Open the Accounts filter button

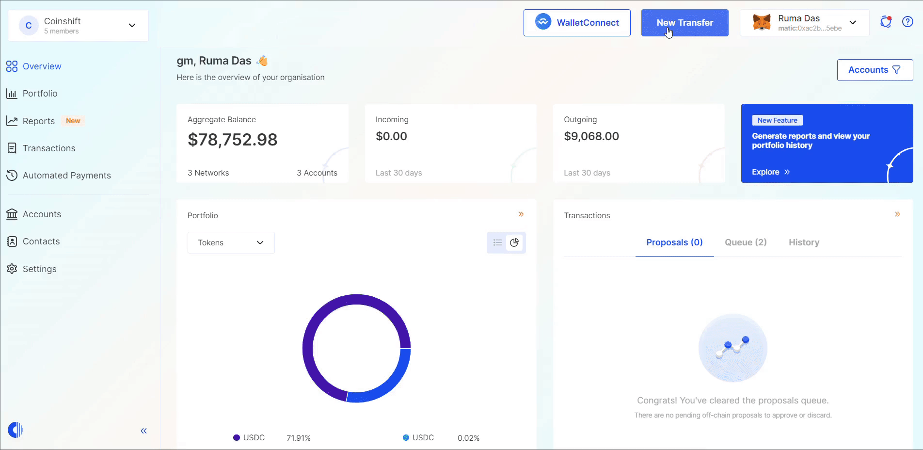coord(875,70)
